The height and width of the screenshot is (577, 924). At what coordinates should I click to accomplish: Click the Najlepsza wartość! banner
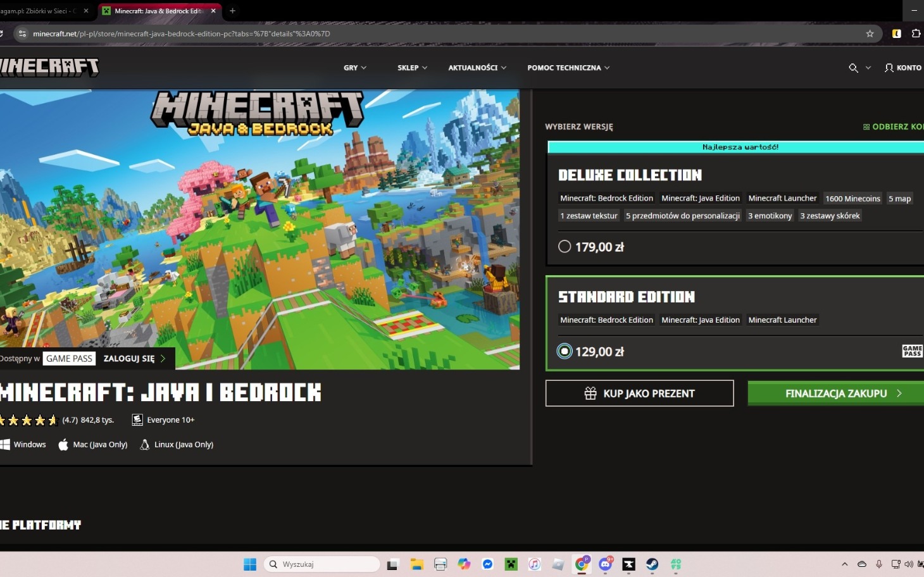(735, 147)
